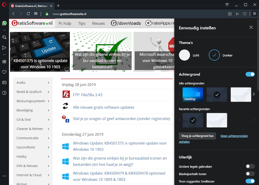Open the personal news icon in sidebar

click(x=4, y=82)
